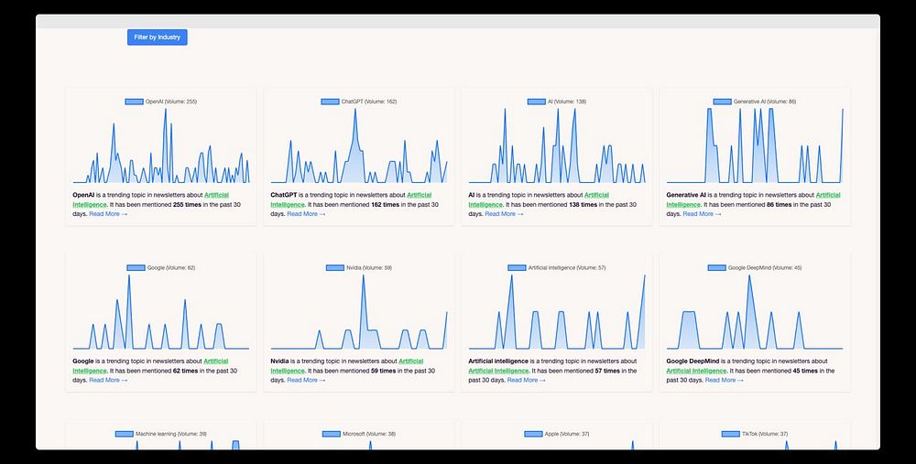Select the OpenAI trend line chart

click(x=161, y=146)
